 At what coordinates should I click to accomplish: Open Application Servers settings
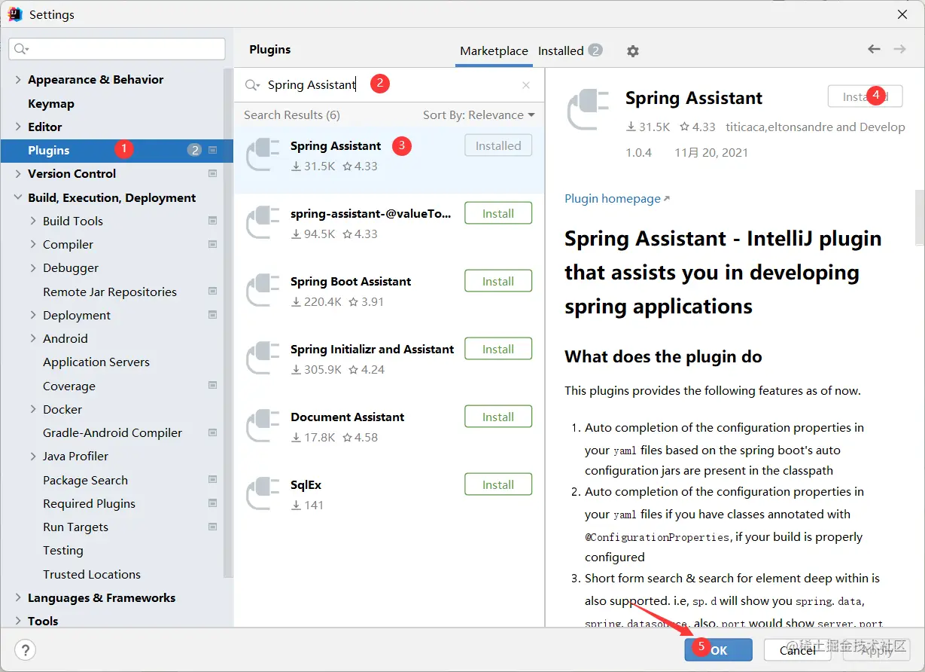96,362
